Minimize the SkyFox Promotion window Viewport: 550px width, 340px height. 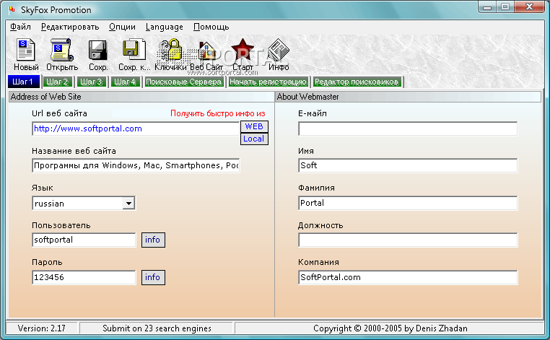click(487, 6)
